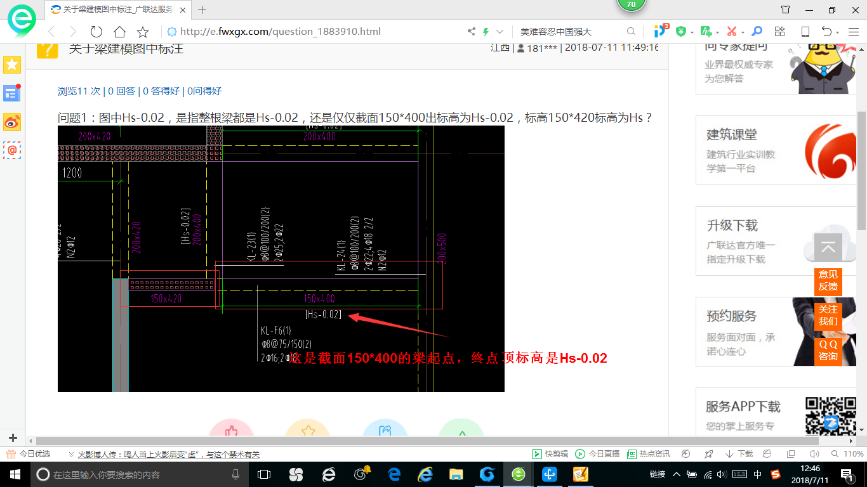Bookmark this page with the star icon
The image size is (867, 487).
(x=143, y=32)
